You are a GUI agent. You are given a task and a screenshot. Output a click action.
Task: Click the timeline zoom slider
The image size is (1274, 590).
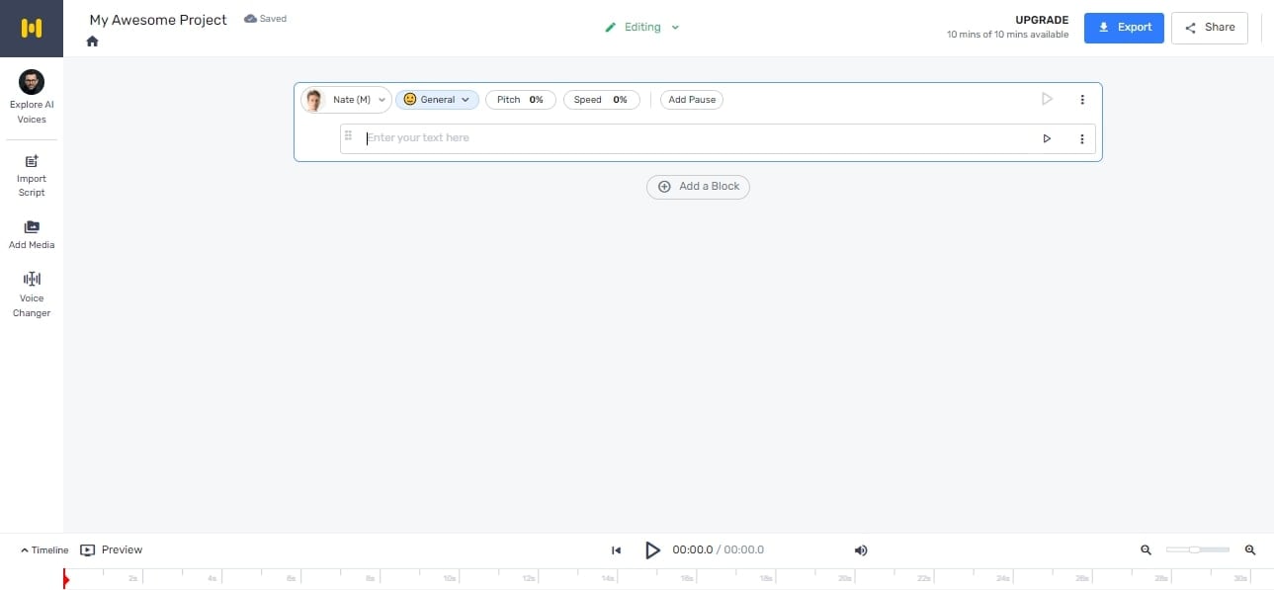pyautogui.click(x=1198, y=549)
